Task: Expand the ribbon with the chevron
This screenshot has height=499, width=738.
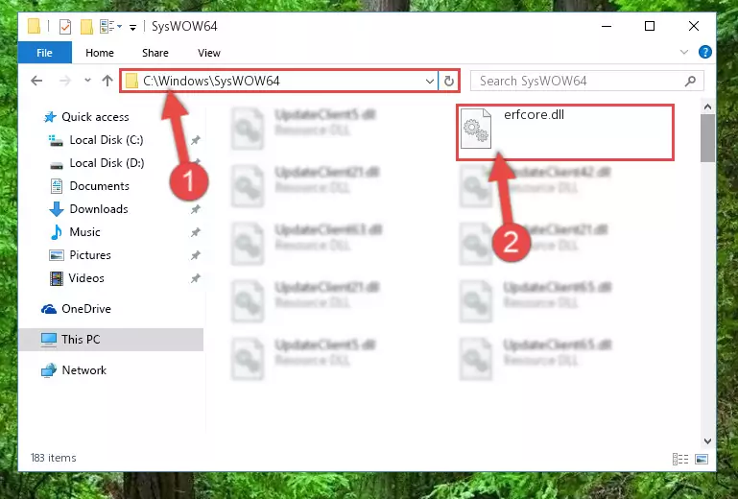Action: click(x=684, y=52)
